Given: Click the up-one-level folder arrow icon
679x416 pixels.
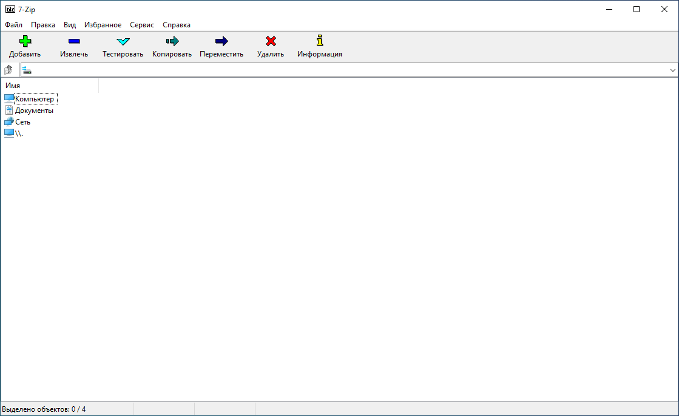Looking at the screenshot, I should pos(8,69).
